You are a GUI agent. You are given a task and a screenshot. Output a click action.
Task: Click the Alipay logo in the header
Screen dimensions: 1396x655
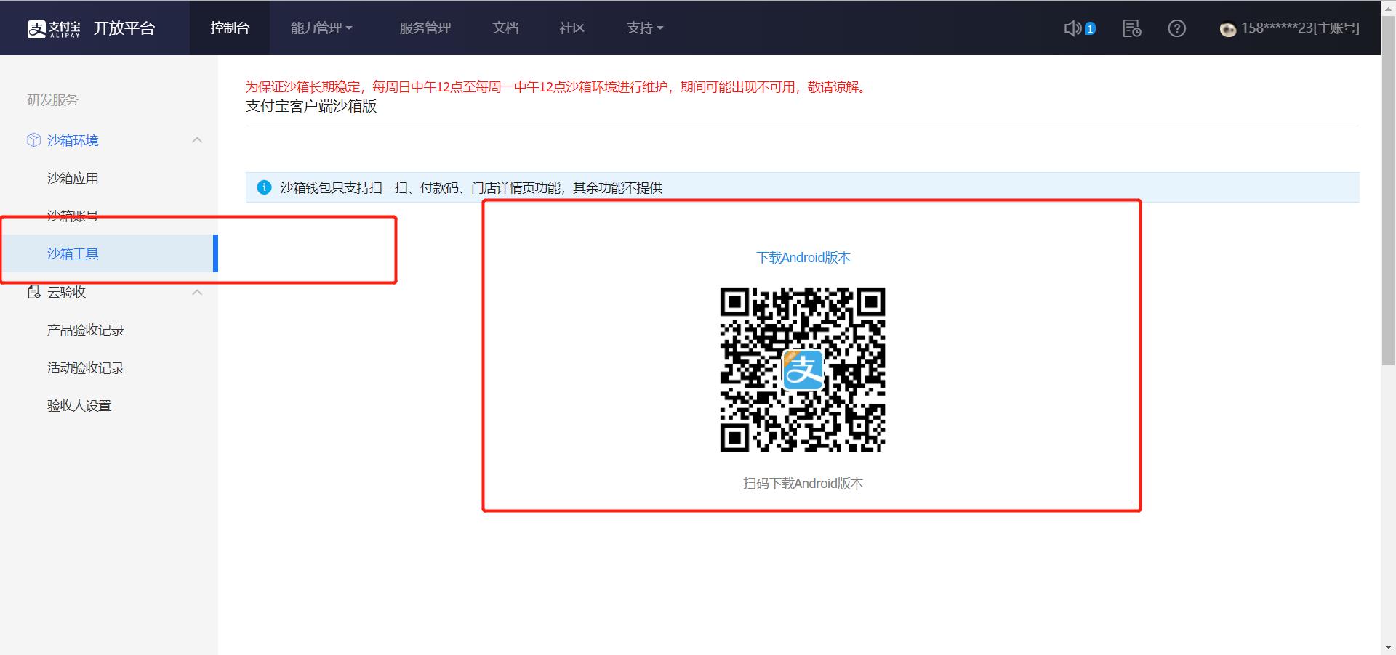54,28
